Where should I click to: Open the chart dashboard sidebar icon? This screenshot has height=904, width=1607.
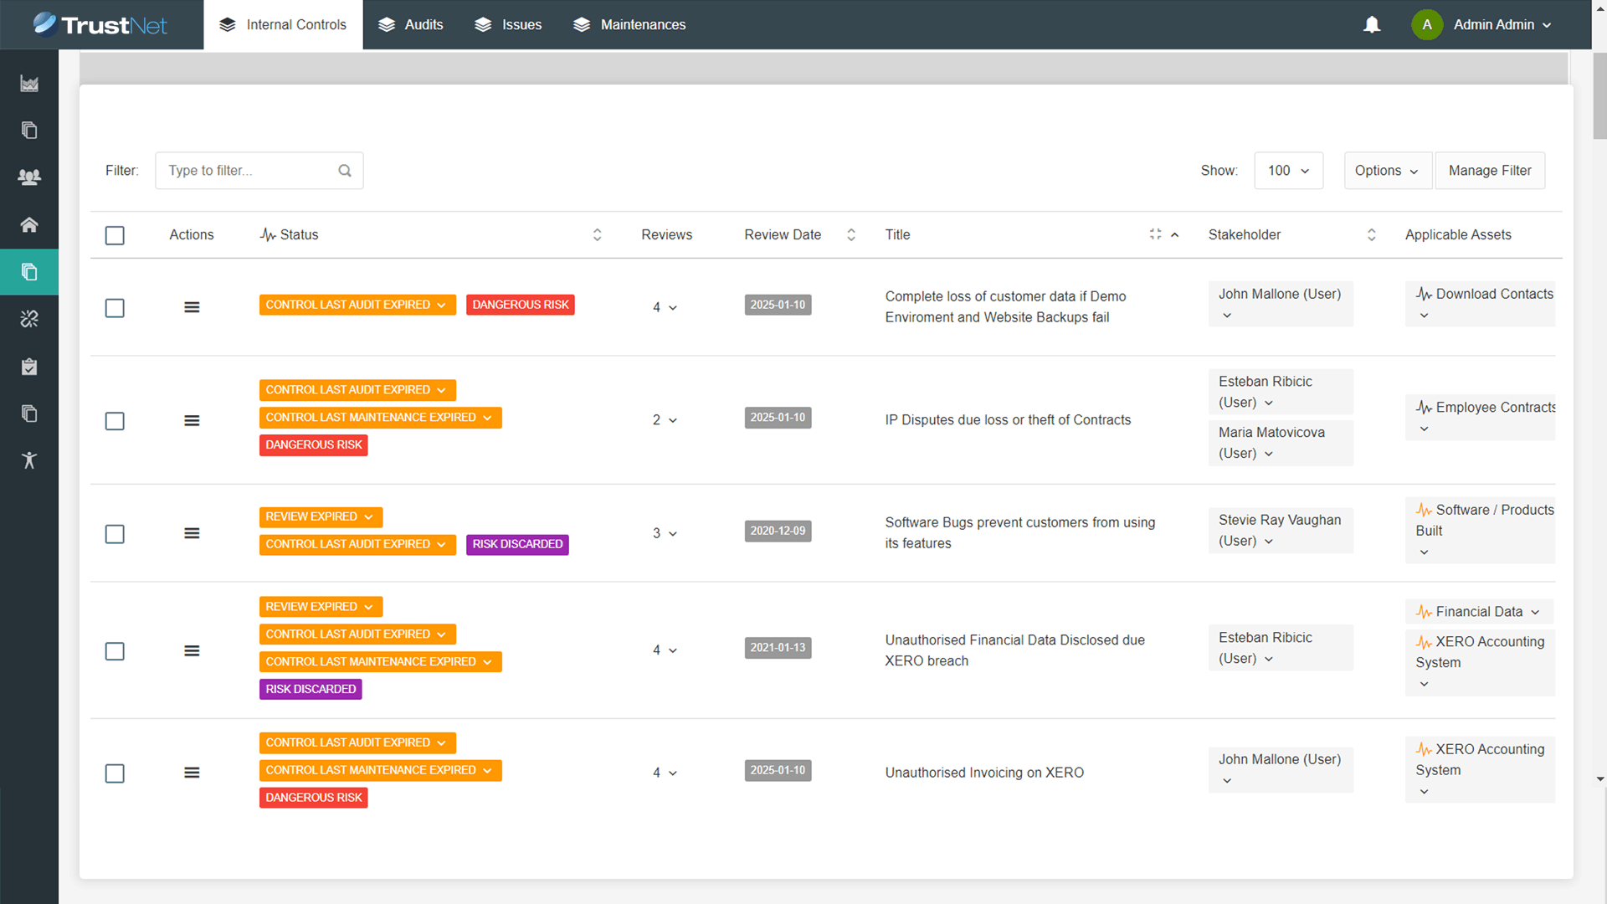point(29,84)
